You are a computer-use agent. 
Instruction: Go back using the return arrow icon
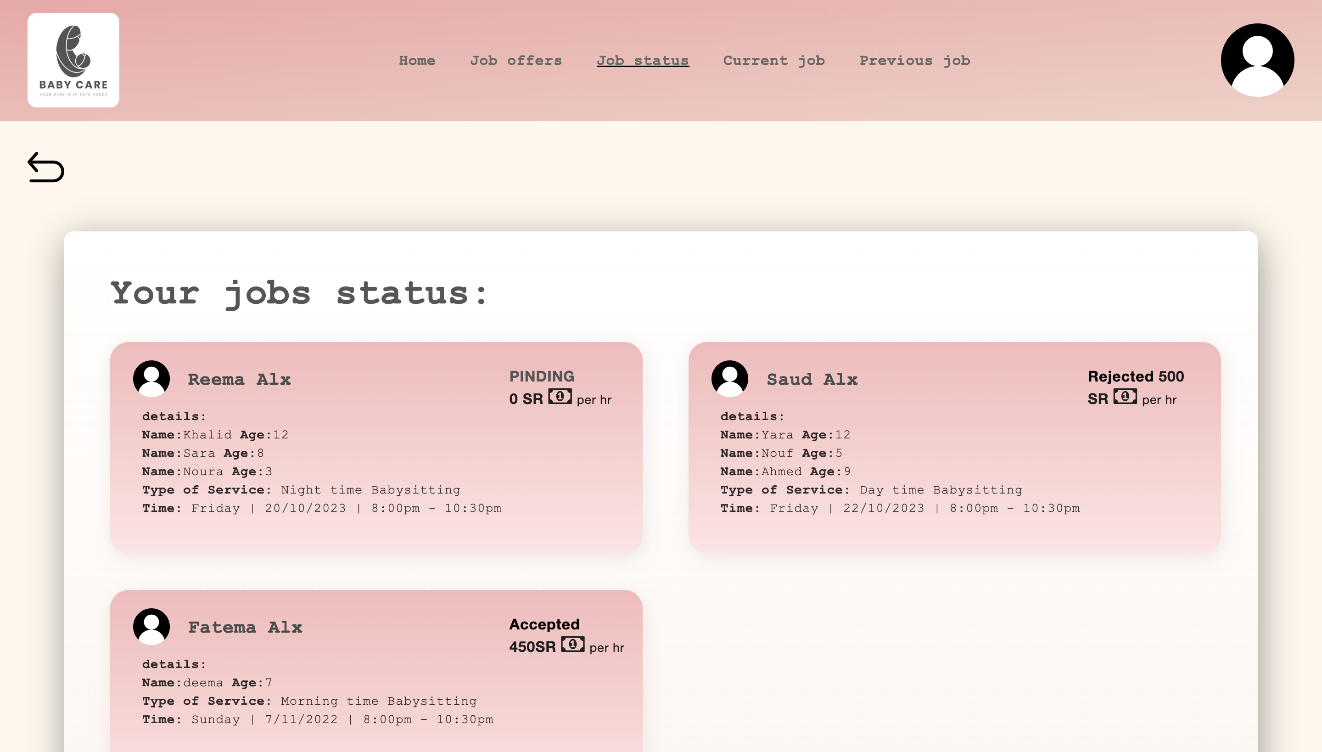pos(45,167)
